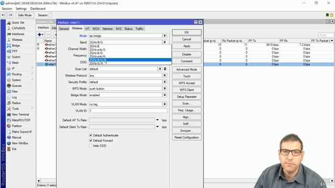Open Switch in sidebar
The width and height of the screenshot is (335, 188).
[x=16, y=57]
